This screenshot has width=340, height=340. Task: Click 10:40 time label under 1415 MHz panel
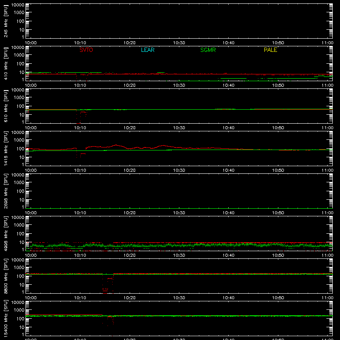[229, 170]
